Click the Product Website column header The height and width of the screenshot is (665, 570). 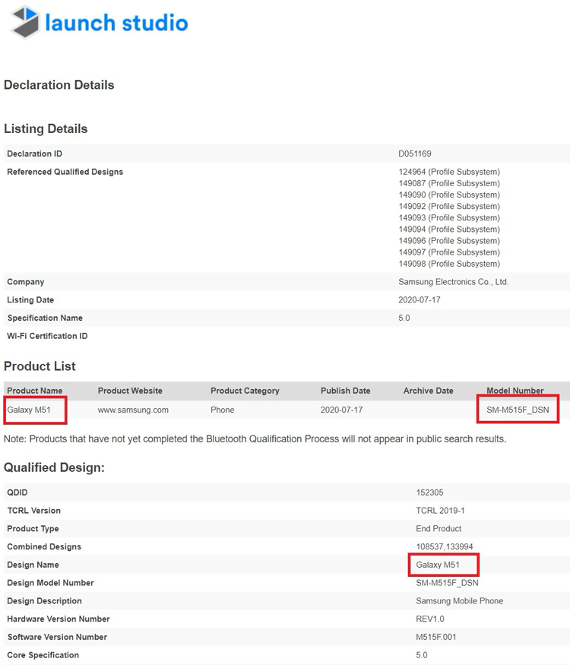pos(130,391)
